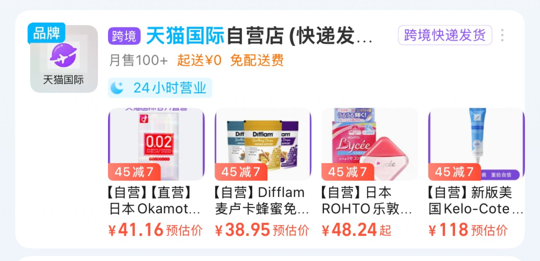
Task: Select the 日本 Okamoto product title
Action: (x=154, y=200)
